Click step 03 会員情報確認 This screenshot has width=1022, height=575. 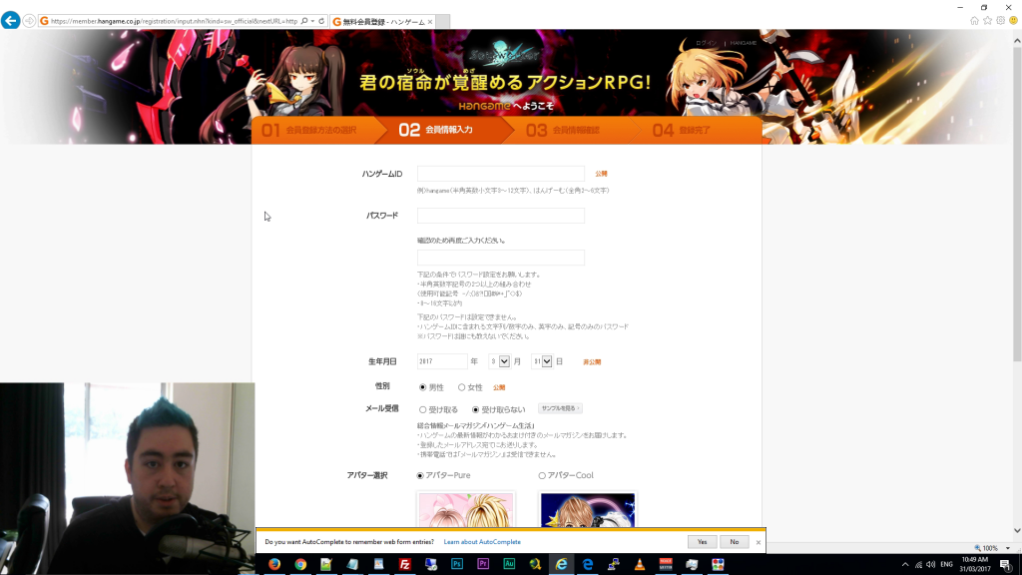[x=563, y=131]
